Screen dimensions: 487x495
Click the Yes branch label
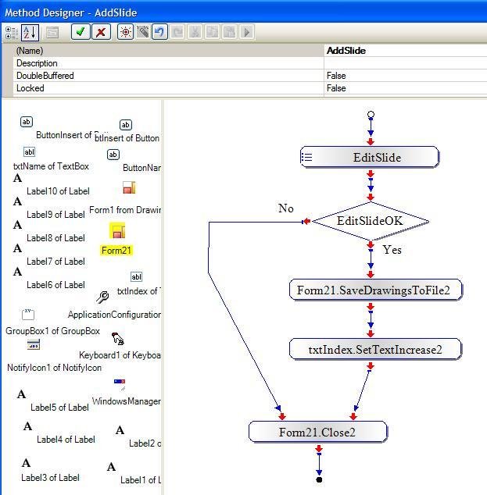point(392,250)
